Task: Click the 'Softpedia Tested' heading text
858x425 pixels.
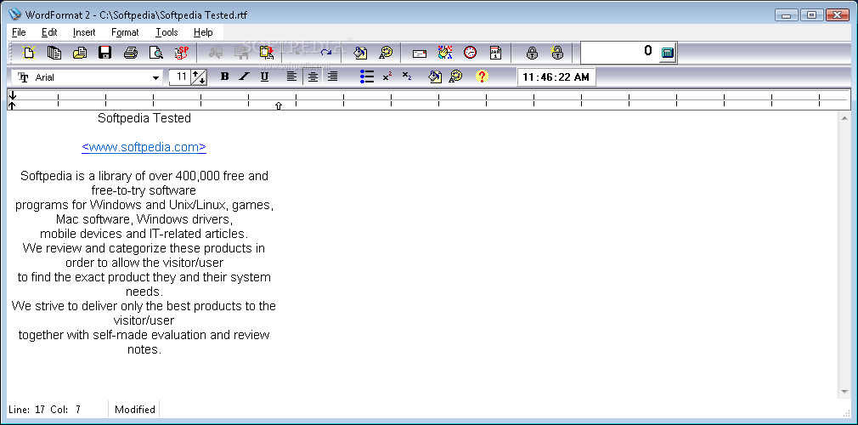Action: click(x=144, y=118)
